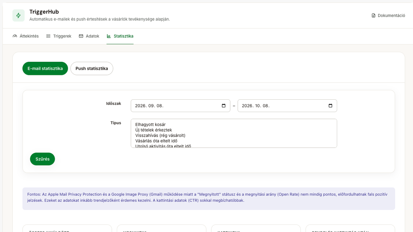
Task: Choose Új tételek érkeztek type
Action: click(234, 130)
